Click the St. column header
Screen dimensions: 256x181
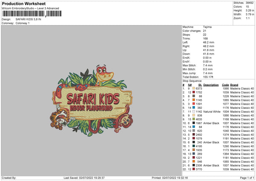tap(200, 85)
